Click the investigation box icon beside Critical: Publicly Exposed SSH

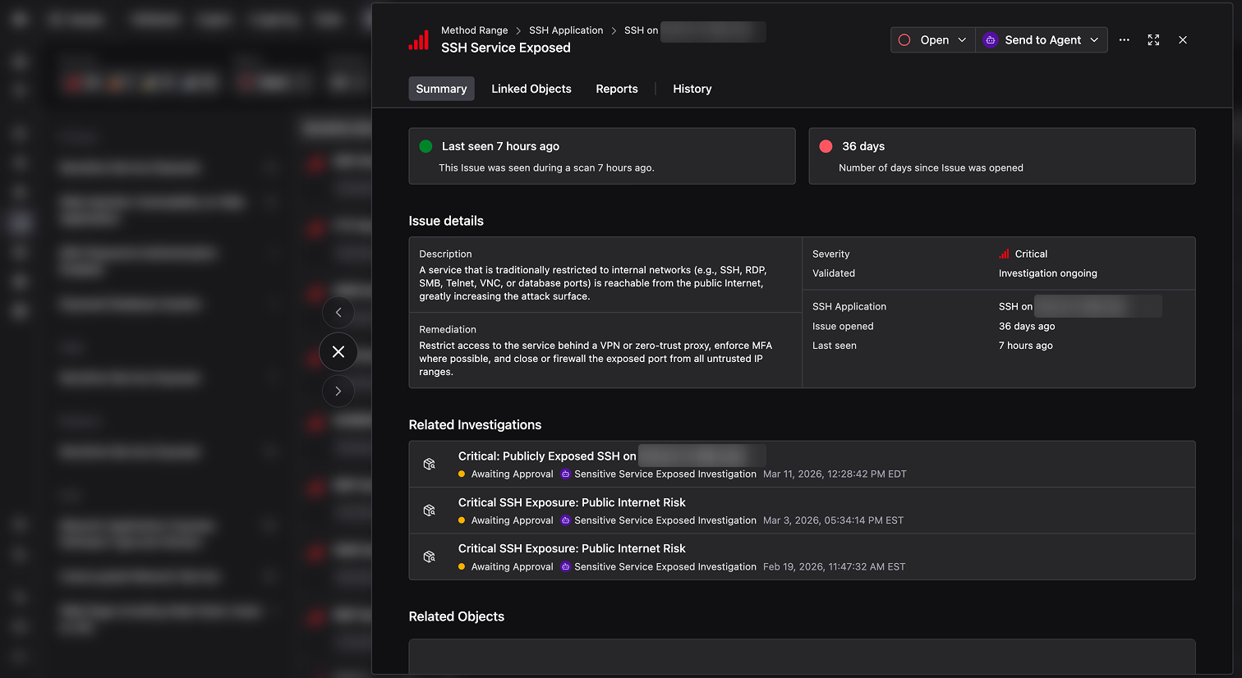(x=429, y=463)
